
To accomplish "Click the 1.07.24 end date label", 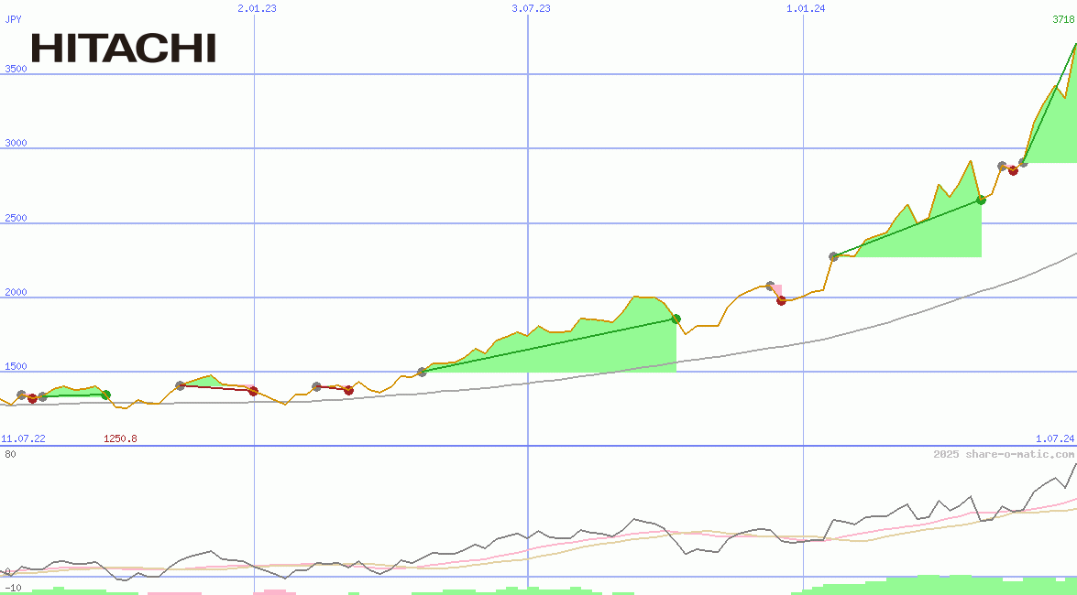I will coord(1055,438).
